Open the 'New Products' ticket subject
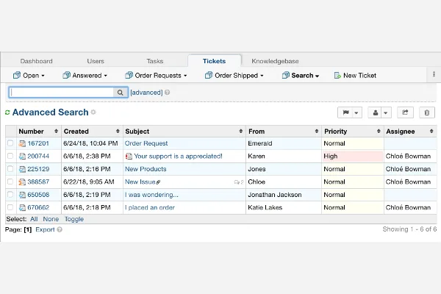 (146, 169)
